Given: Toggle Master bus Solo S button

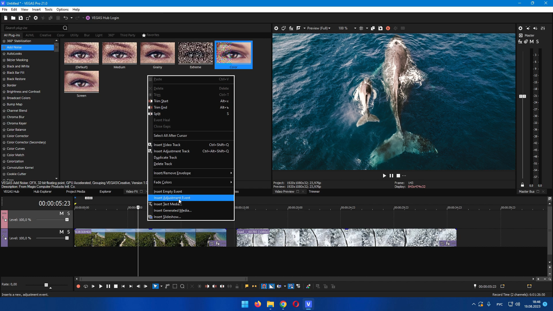Looking at the screenshot, I should [x=538, y=42].
